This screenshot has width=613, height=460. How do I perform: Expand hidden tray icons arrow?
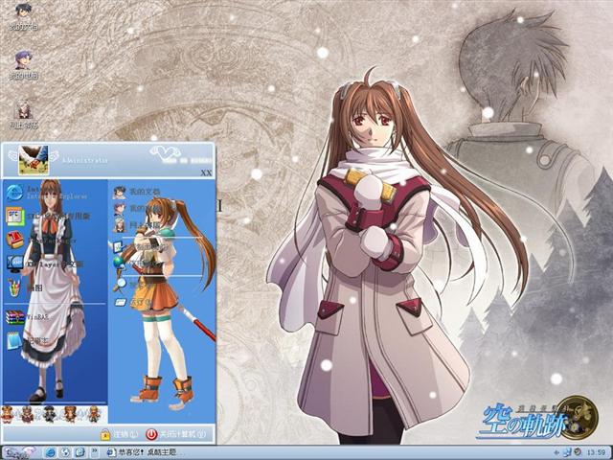tap(557, 452)
